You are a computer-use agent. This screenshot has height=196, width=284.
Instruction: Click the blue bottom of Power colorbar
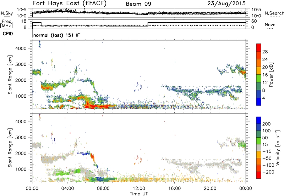tap(259, 102)
